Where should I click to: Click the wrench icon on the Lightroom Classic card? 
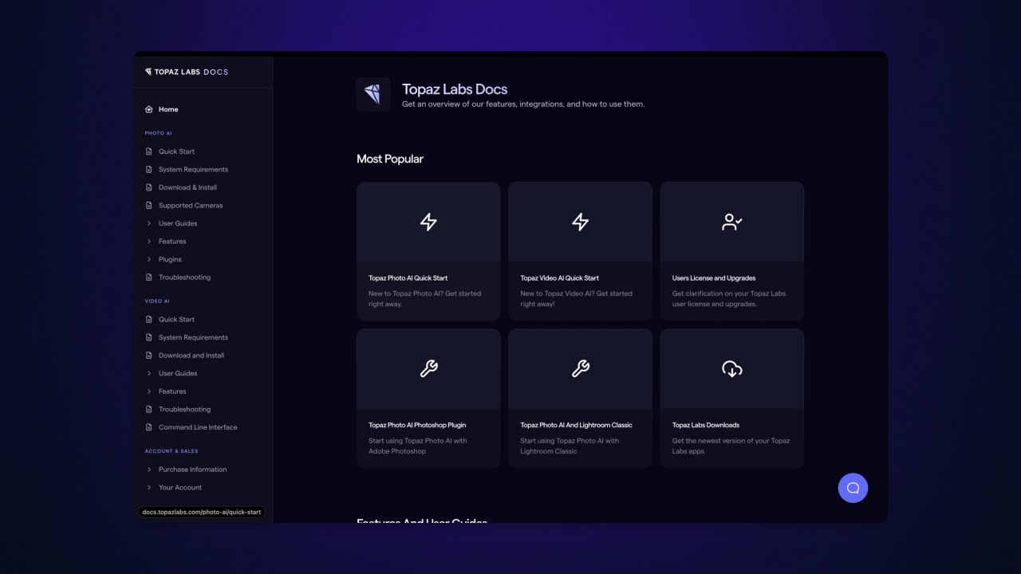click(580, 368)
